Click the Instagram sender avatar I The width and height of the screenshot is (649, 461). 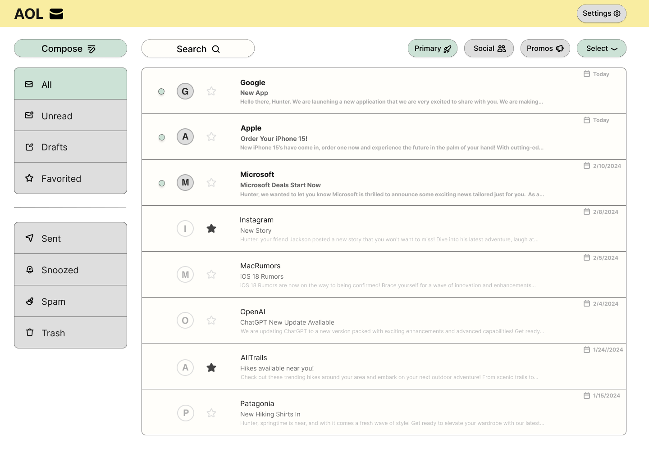185,229
